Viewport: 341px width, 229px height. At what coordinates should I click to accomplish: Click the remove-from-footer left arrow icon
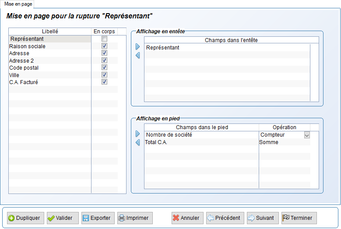point(137,142)
